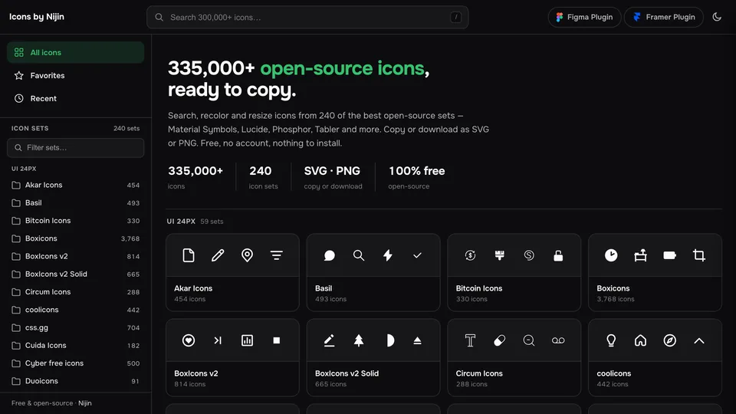Click the eject icon in BoxIcons v2 Solid
This screenshot has height=414, width=736.
pyautogui.click(x=417, y=340)
